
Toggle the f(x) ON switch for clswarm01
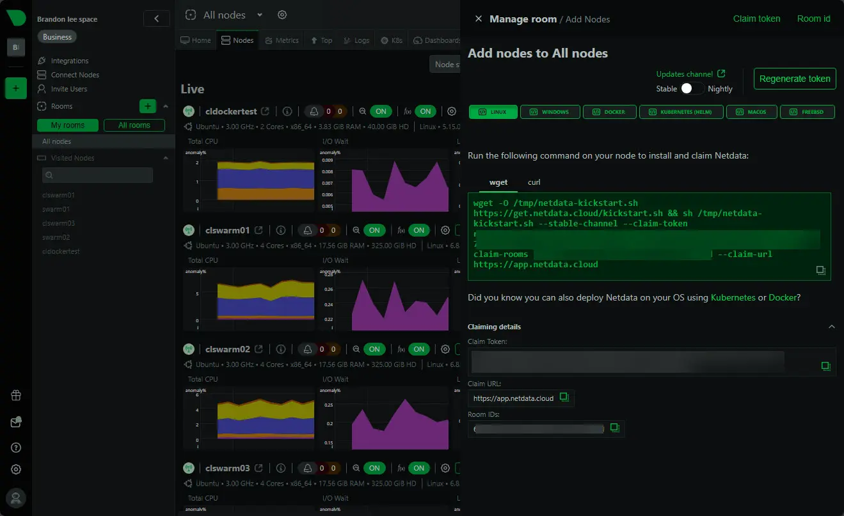[419, 230]
